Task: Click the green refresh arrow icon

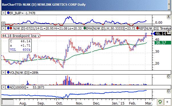Action: coord(160,102)
